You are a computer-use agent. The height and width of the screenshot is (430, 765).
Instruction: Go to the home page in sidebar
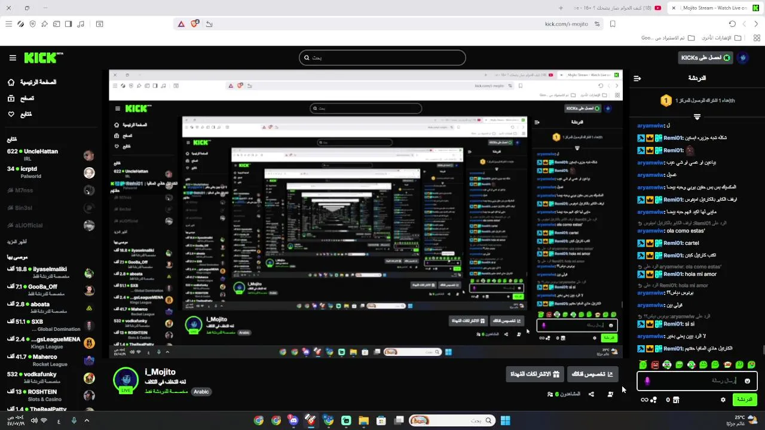[x=32, y=82]
